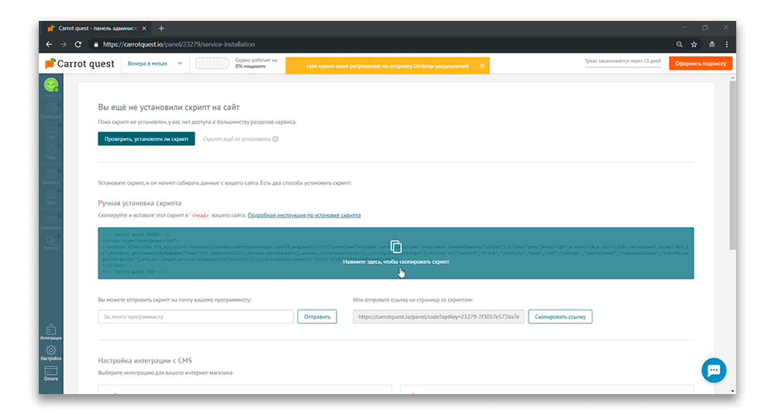The image size is (775, 415).
Task: Close the yellow desktop notifications banner
Action: click(482, 66)
